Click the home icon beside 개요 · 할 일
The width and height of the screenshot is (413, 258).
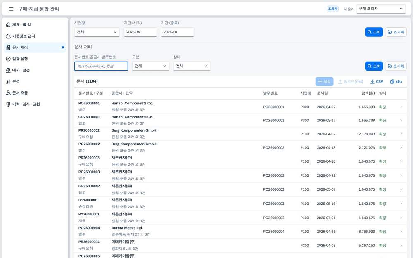click(8, 25)
